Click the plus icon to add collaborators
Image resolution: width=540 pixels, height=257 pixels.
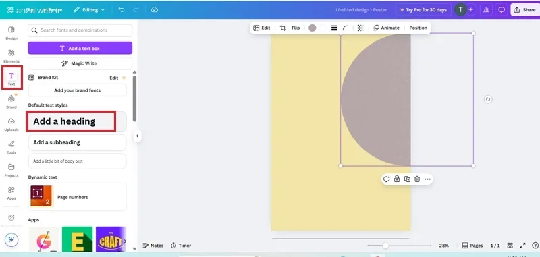(x=470, y=9)
